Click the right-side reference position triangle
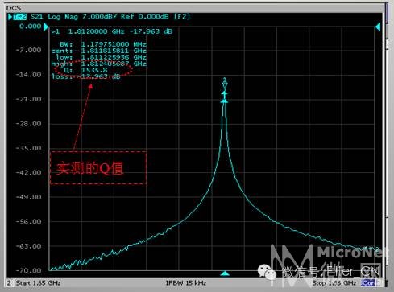Screen dimensions: 394x292 378,27
